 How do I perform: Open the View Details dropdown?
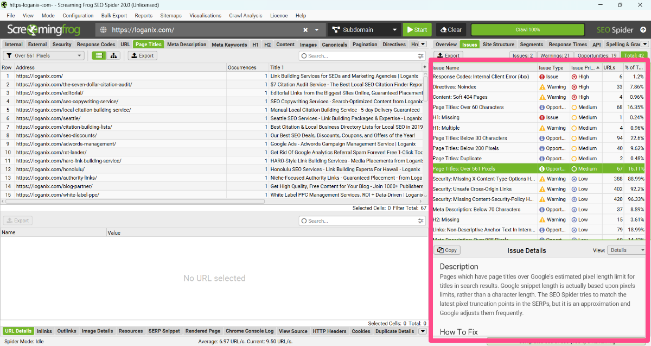coord(627,250)
